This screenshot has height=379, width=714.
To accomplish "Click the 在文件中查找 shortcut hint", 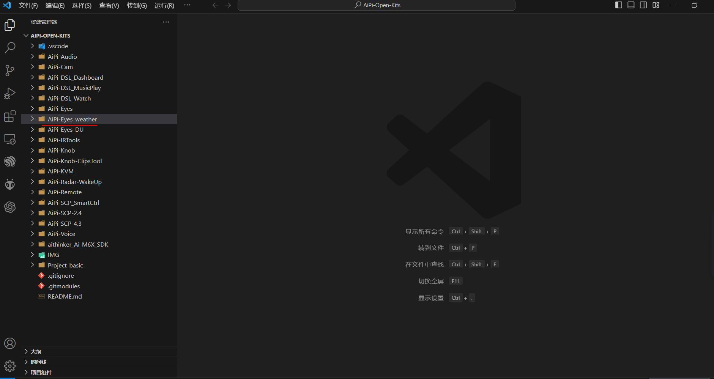I will point(424,264).
